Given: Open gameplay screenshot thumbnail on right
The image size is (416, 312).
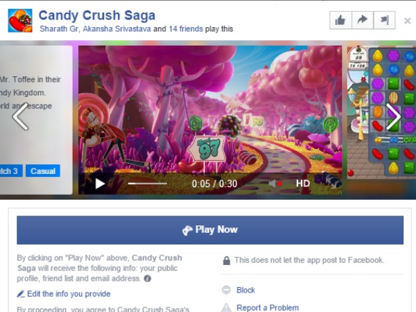Looking at the screenshot, I should point(381,113).
